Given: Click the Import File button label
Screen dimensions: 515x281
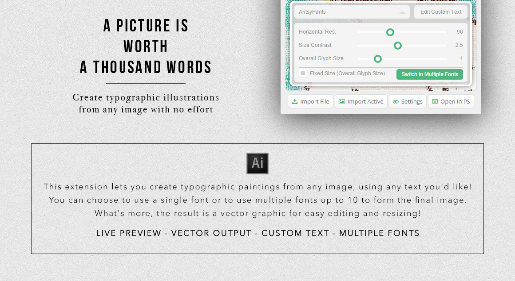Looking at the screenshot, I should (x=315, y=102).
